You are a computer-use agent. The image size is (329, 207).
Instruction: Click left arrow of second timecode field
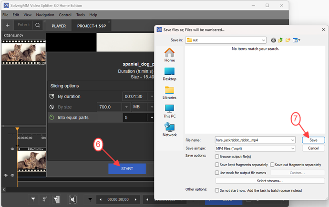[147, 199]
